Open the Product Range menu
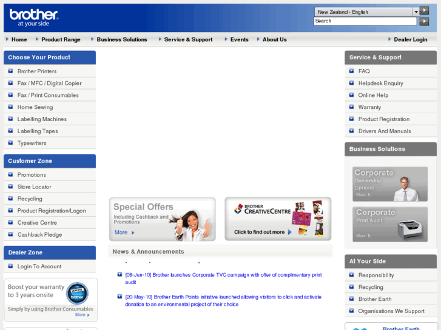 click(x=61, y=39)
